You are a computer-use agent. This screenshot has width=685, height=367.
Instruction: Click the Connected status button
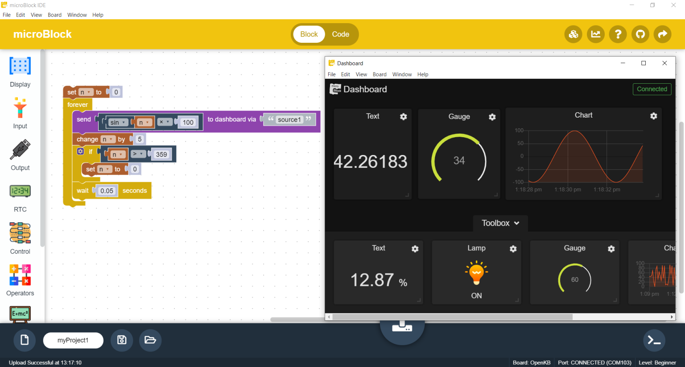[x=652, y=89]
